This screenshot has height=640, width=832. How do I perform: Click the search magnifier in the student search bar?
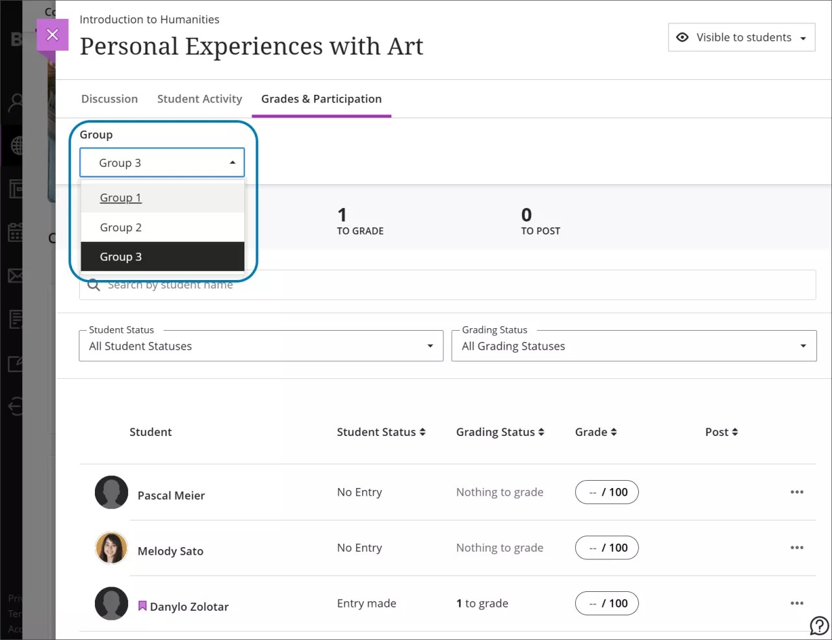(93, 285)
